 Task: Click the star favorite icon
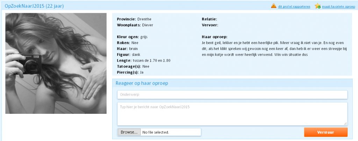coord(317,6)
